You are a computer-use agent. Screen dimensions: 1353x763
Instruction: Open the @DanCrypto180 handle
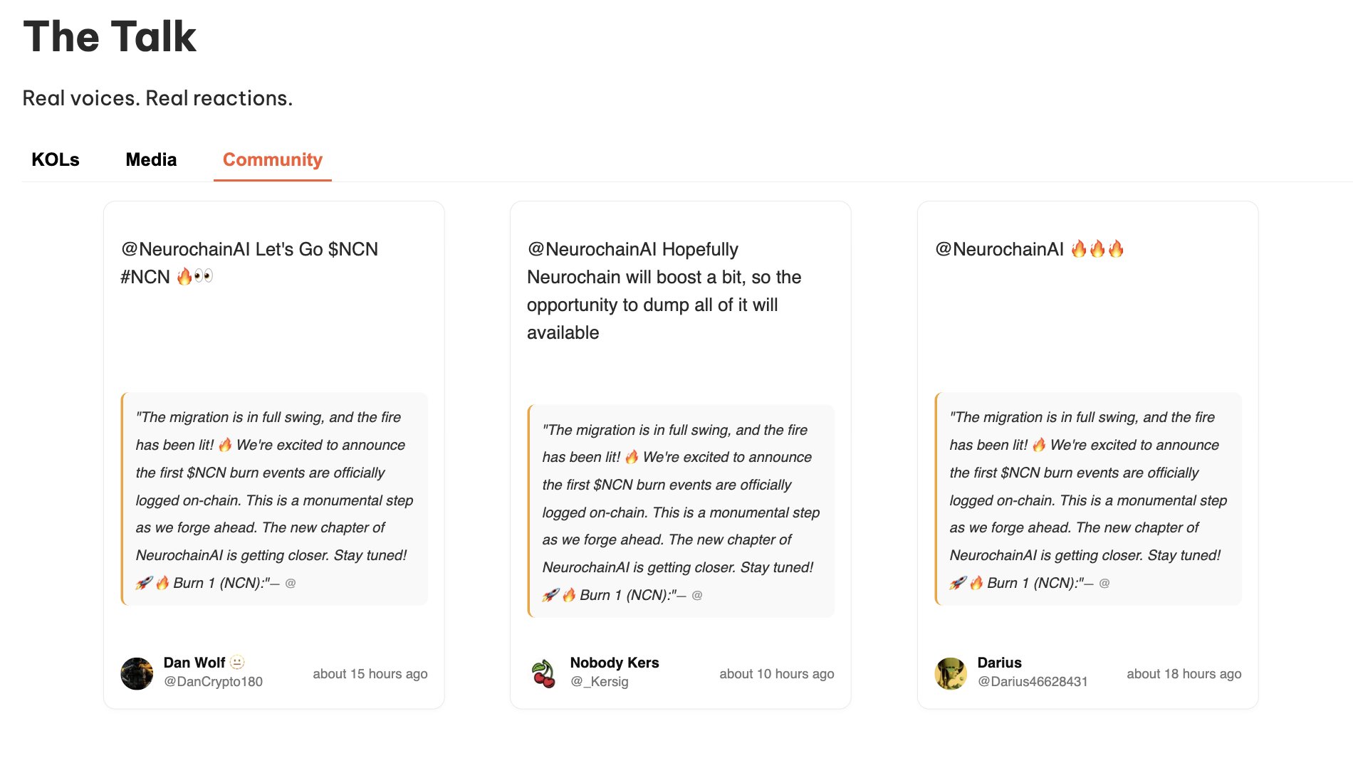pyautogui.click(x=213, y=682)
